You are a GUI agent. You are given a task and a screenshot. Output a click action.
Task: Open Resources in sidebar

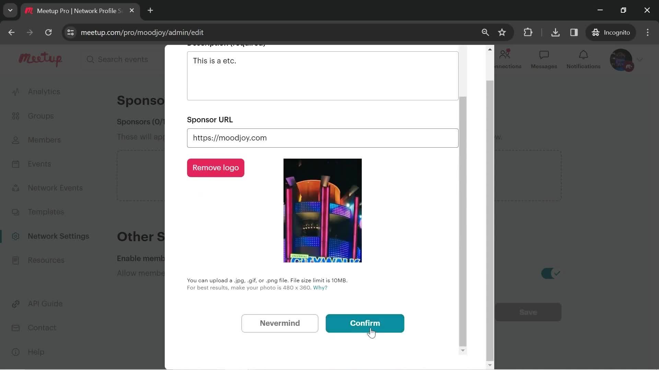pos(46,260)
